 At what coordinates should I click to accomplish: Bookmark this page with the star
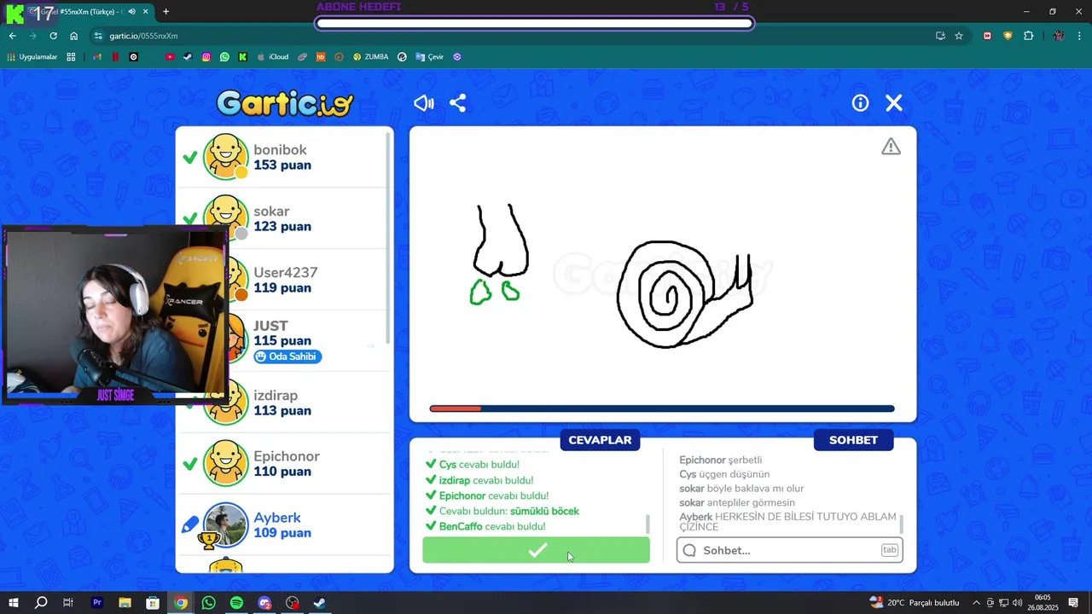point(959,36)
